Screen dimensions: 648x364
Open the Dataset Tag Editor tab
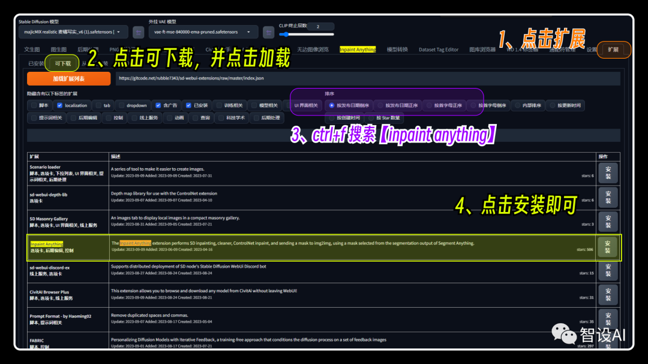coord(439,50)
